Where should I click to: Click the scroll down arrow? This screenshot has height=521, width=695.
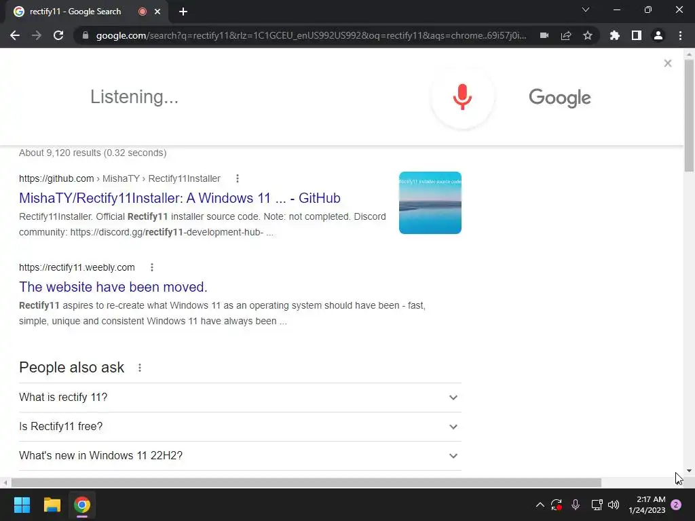pyautogui.click(x=689, y=471)
